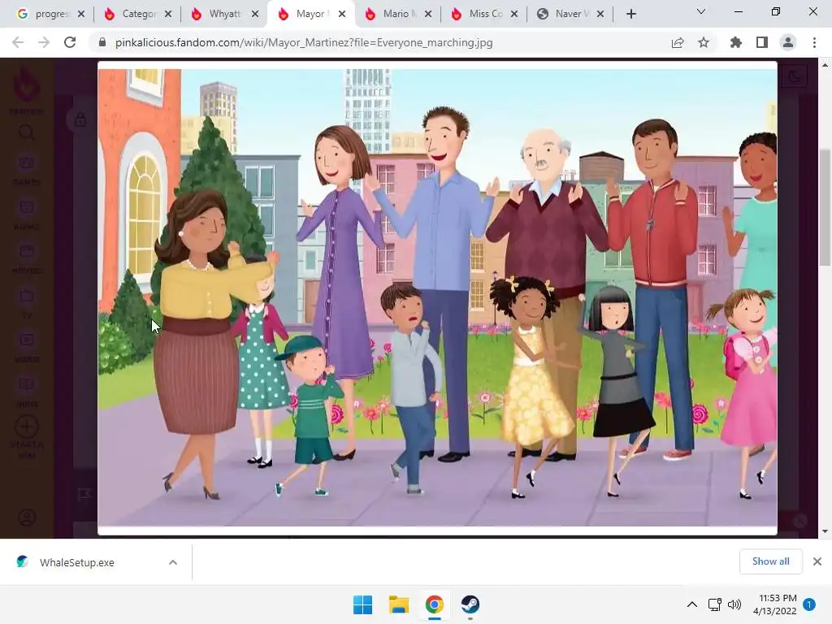Open the notification badge
The height and width of the screenshot is (624, 832).
pos(808,604)
